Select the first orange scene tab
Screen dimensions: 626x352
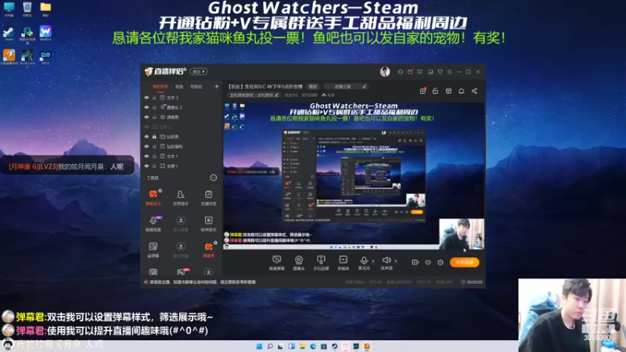pyautogui.click(x=160, y=87)
